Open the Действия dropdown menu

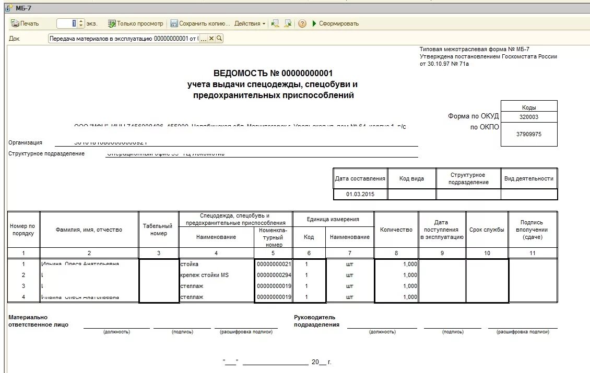(x=250, y=23)
